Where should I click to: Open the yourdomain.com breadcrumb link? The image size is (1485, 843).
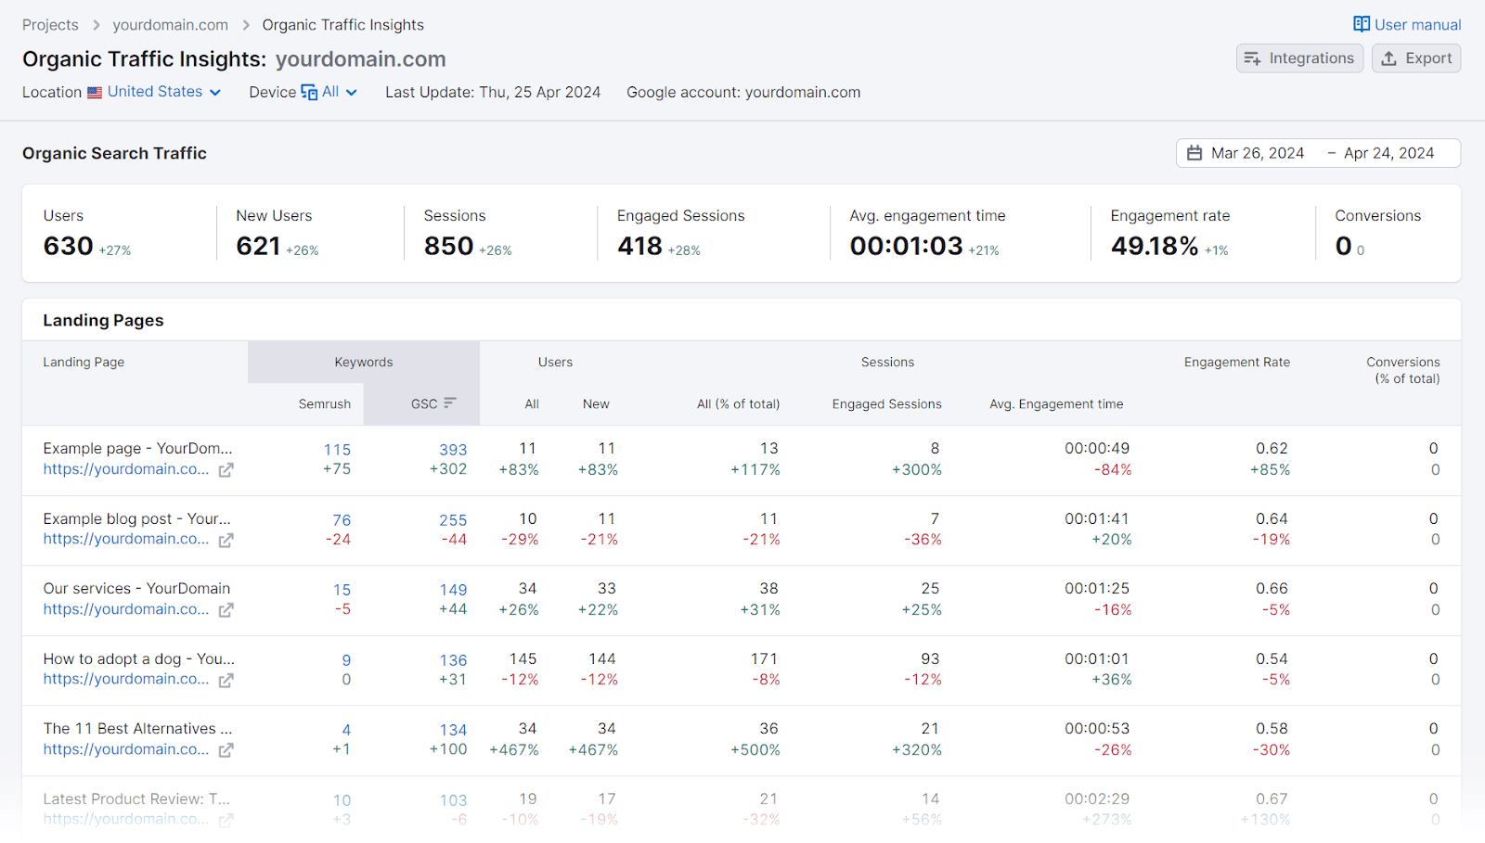(170, 24)
